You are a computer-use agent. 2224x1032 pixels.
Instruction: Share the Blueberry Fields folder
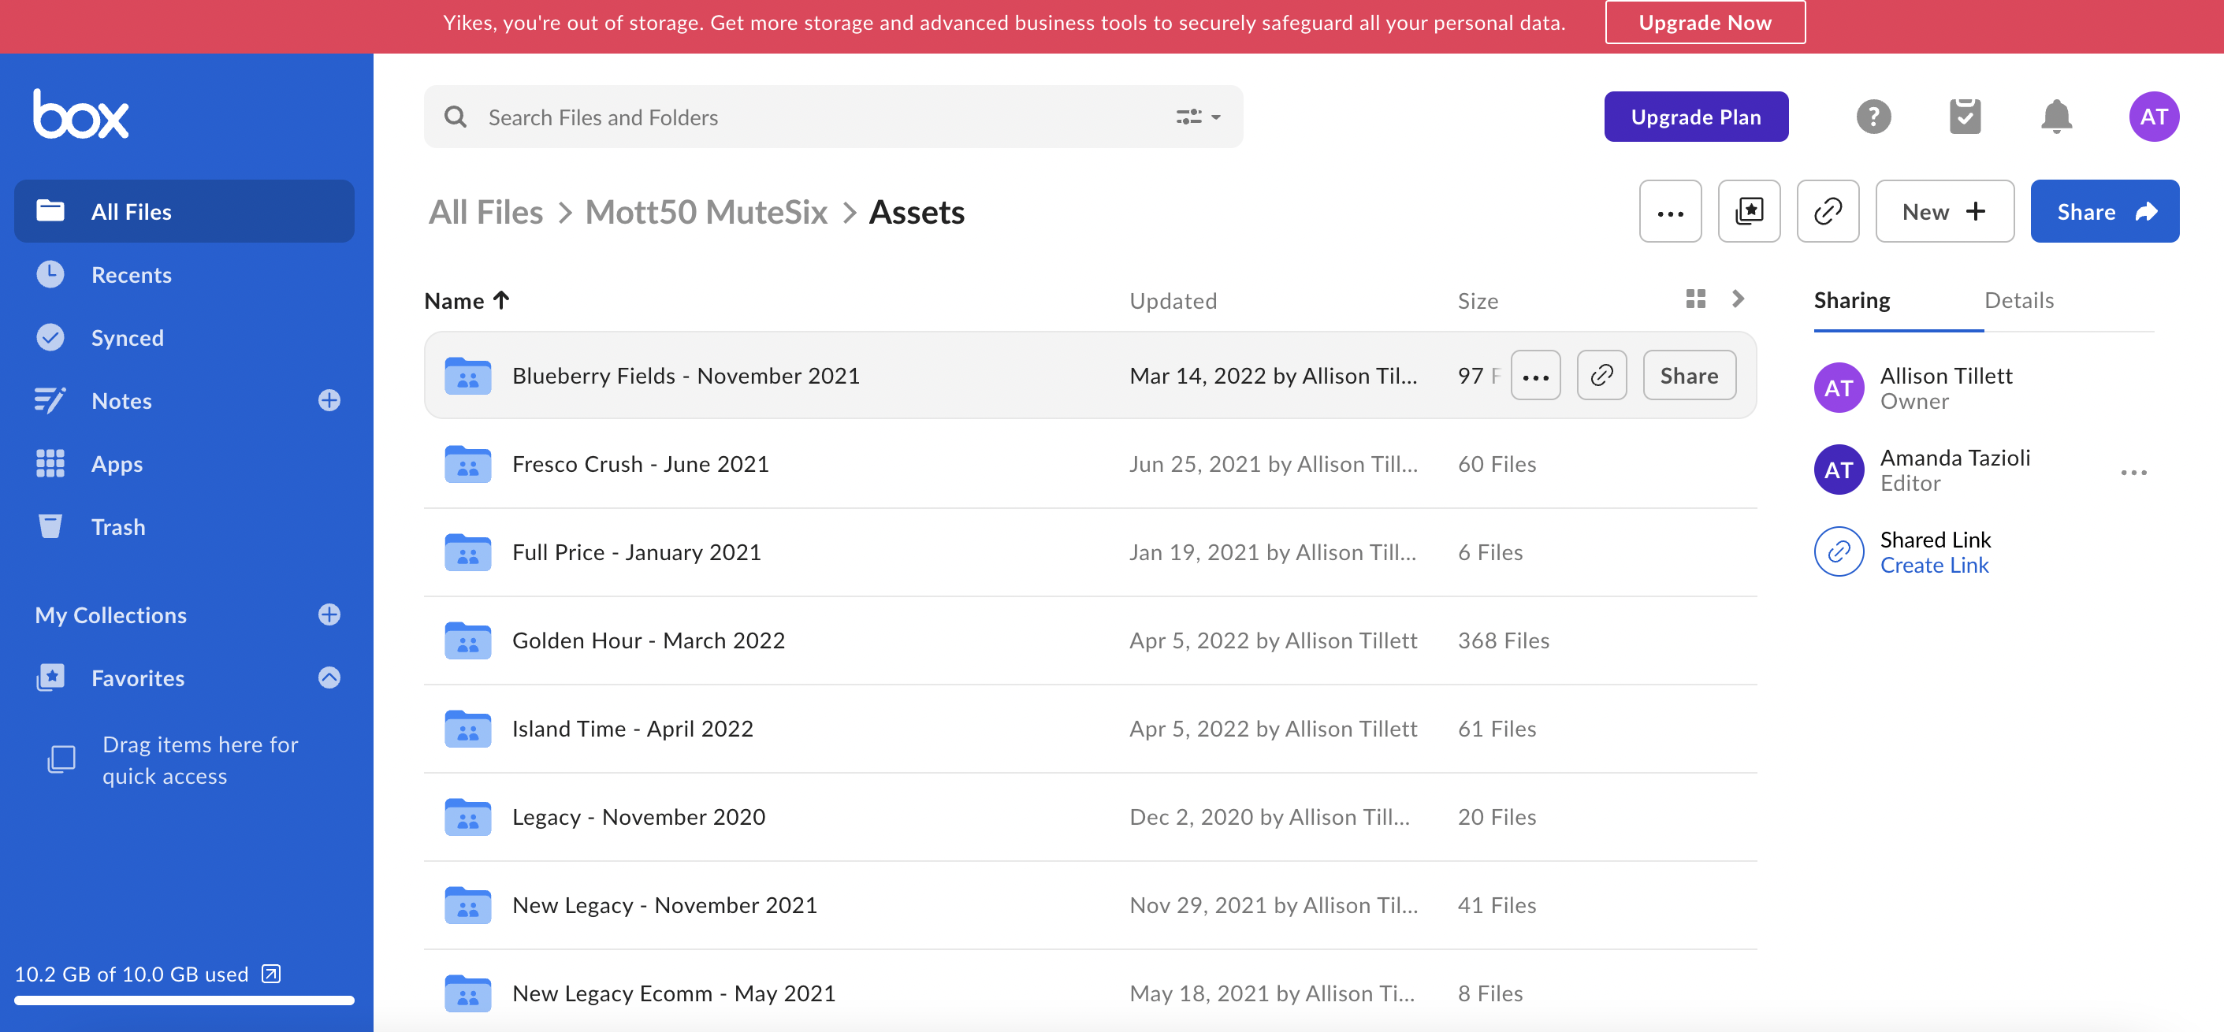(x=1689, y=375)
